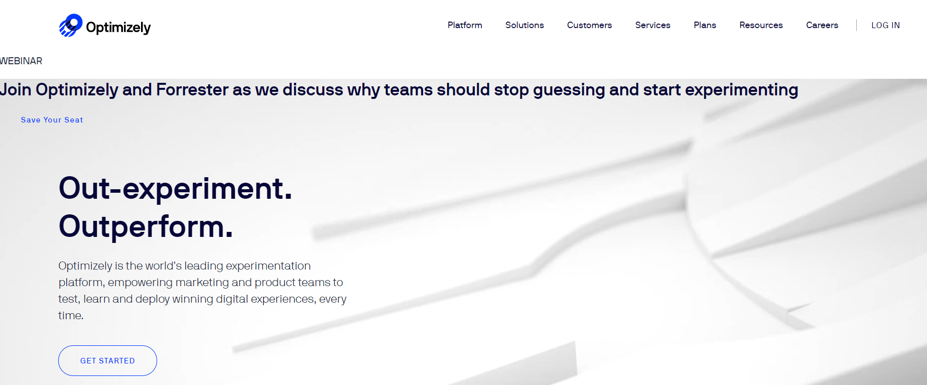Click the Optimizely rocket logo icon
This screenshot has width=927, height=385.
[x=71, y=25]
